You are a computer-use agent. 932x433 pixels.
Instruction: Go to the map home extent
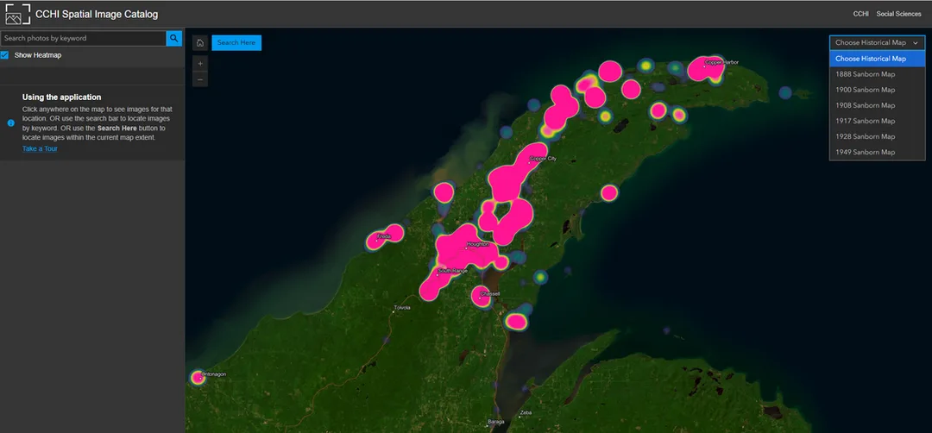coord(200,43)
